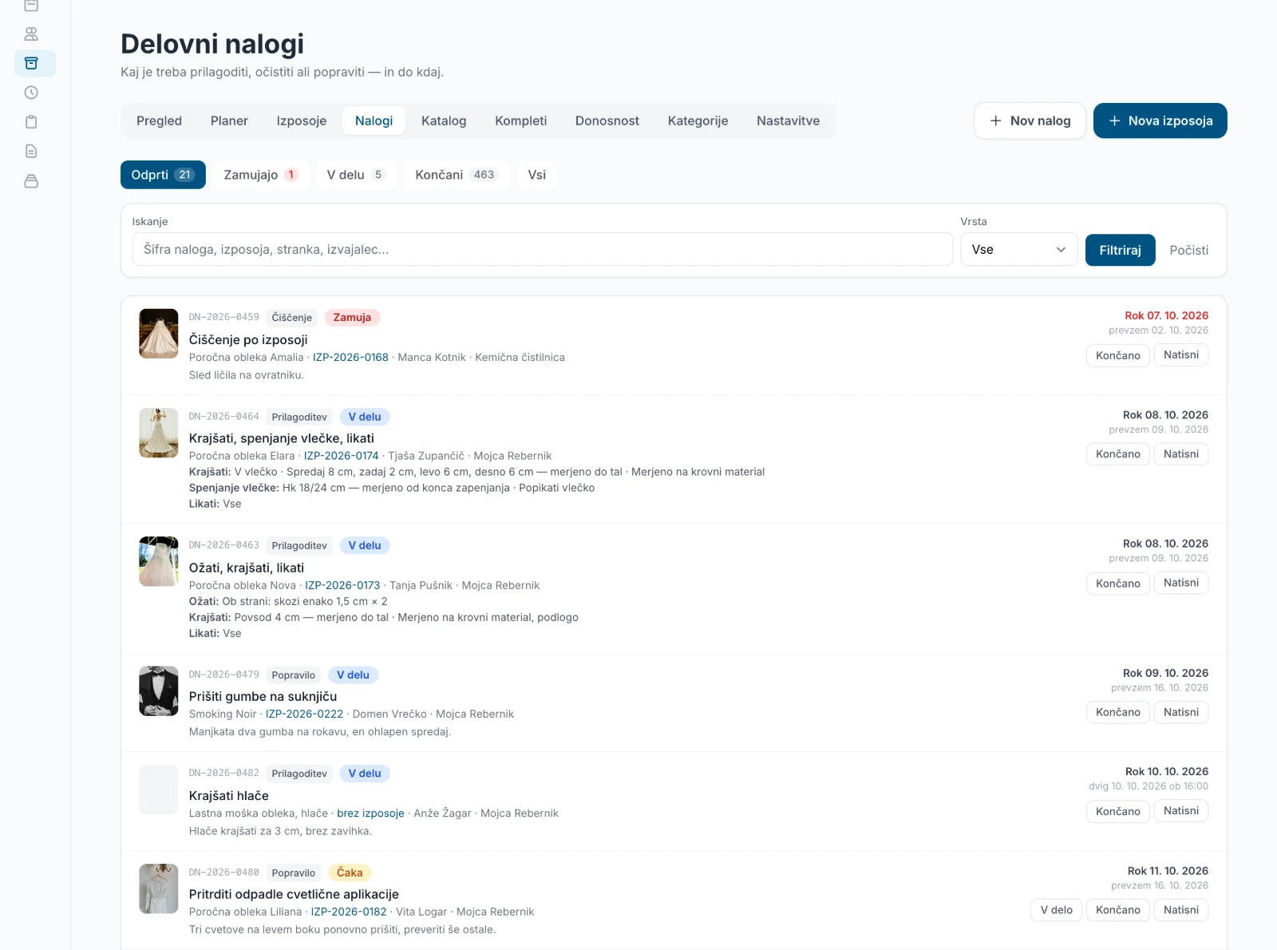Open the document icon in sidebar
The height and width of the screenshot is (950, 1277).
tap(31, 151)
